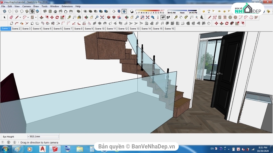The image size is (273, 153).
Task: Switch to the Scene 2 tab
Action: (16, 29)
